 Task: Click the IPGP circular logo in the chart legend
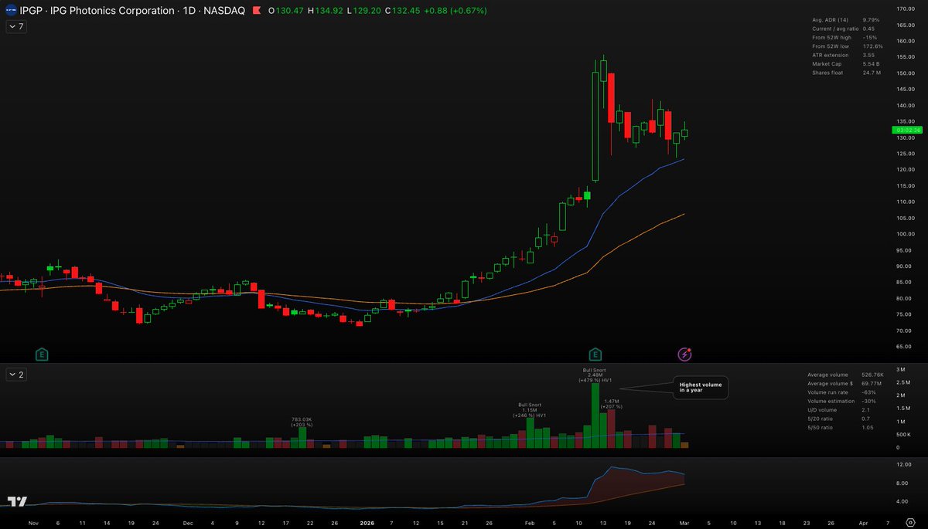tap(10, 11)
